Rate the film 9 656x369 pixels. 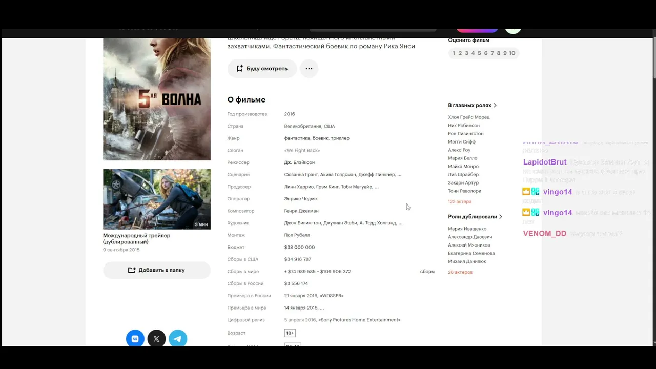[505, 53]
